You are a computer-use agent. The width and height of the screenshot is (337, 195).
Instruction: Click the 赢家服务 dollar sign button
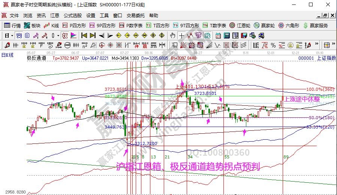tap(315, 25)
